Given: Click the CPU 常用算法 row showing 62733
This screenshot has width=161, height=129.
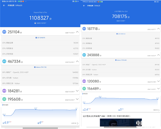Looking at the screenshot, I should coord(40,48).
